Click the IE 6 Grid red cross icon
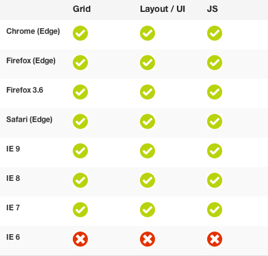 click(80, 239)
